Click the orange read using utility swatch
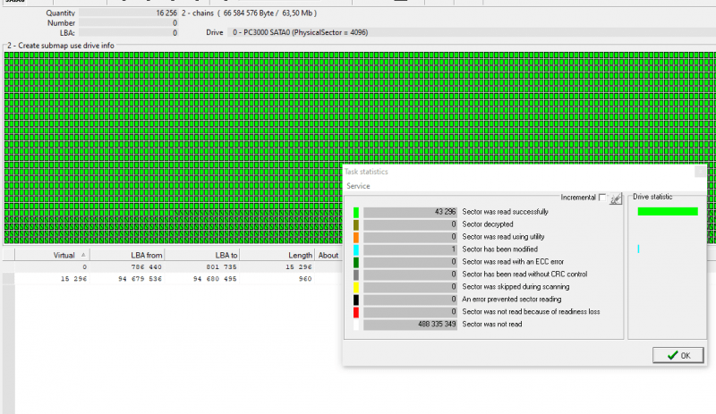The width and height of the screenshot is (716, 414). pos(356,237)
